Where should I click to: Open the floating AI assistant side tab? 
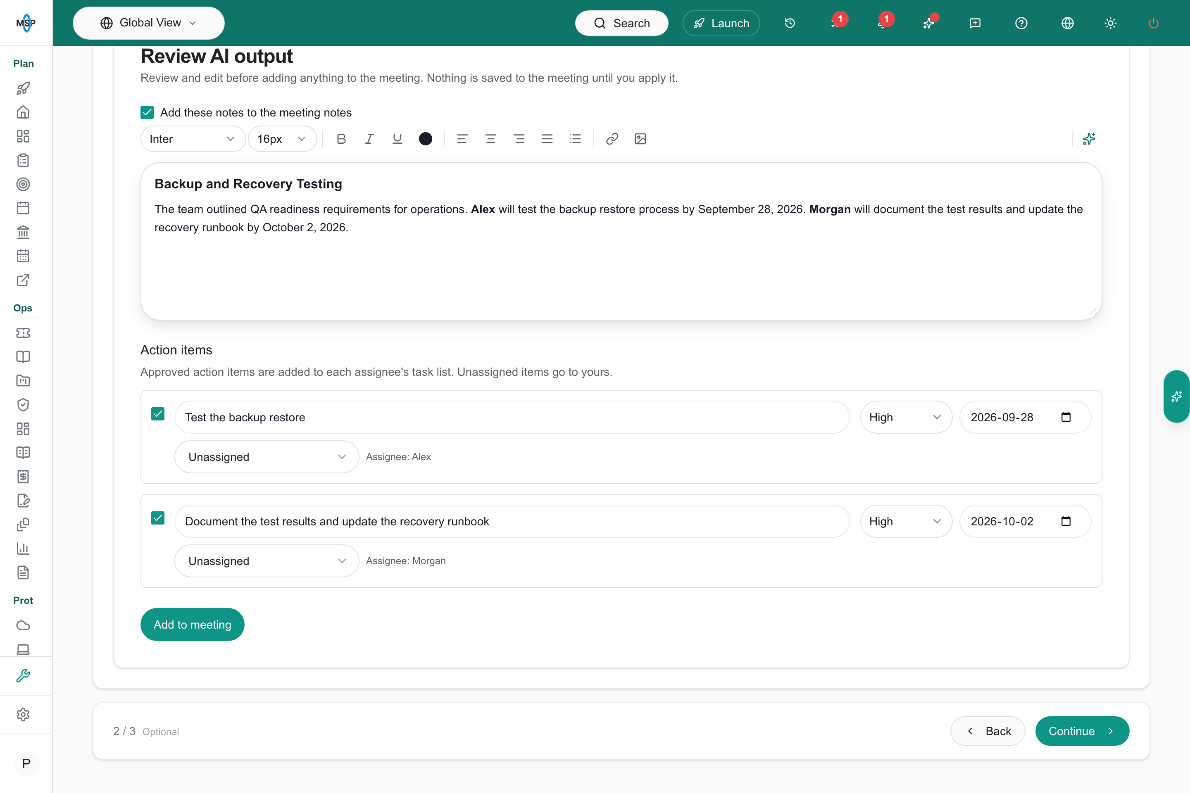[1176, 396]
